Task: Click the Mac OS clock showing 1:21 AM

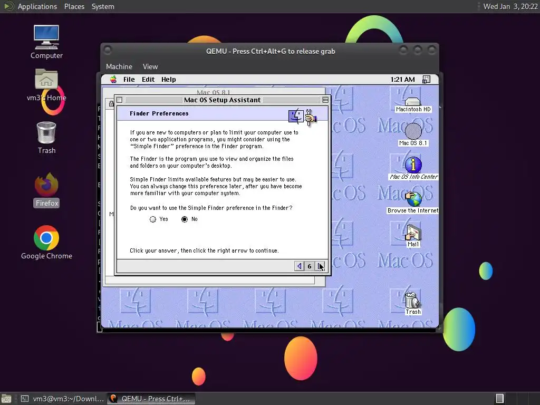Action: tap(402, 80)
